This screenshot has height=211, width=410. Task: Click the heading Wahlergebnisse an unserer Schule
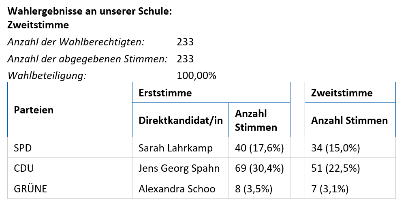tap(90, 11)
